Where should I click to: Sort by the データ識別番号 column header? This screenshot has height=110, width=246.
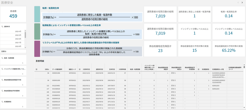click(x=58, y=69)
